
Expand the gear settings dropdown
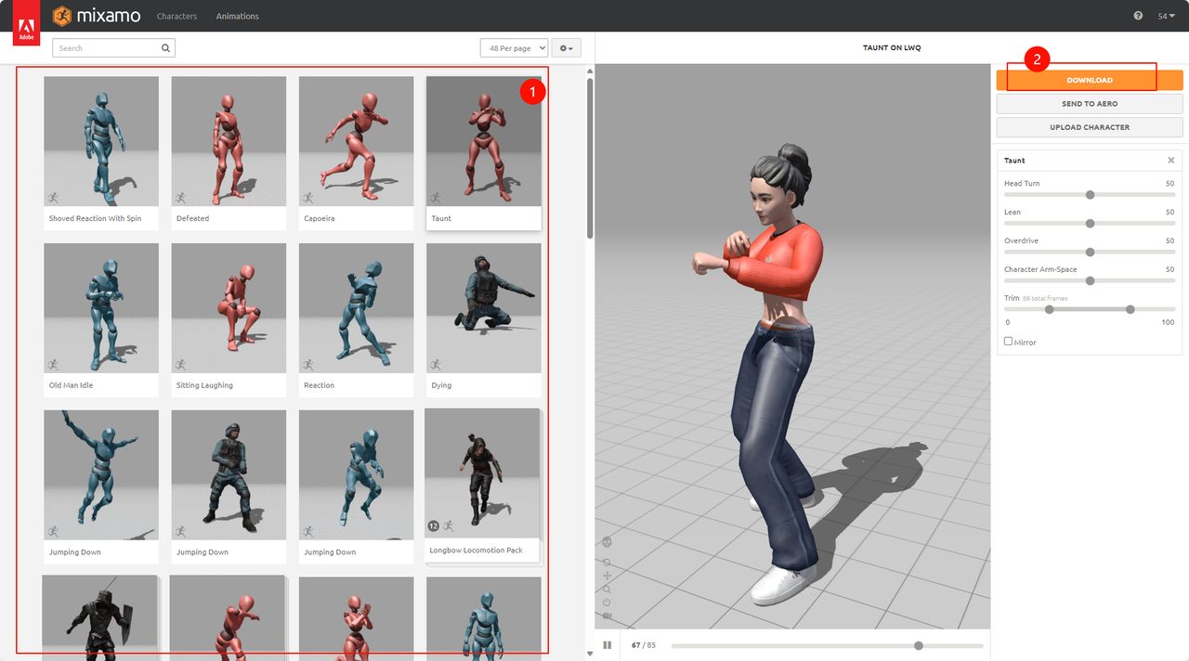coord(566,48)
